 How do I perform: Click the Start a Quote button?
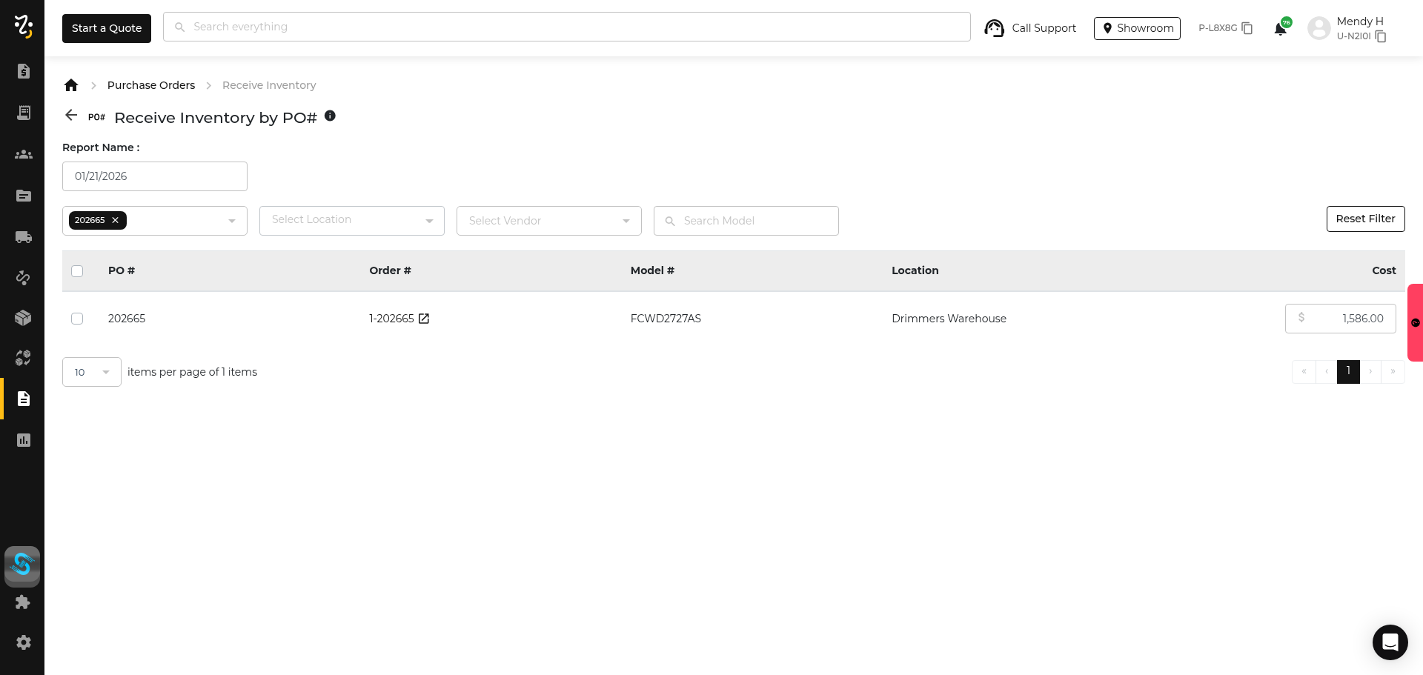coord(107,28)
